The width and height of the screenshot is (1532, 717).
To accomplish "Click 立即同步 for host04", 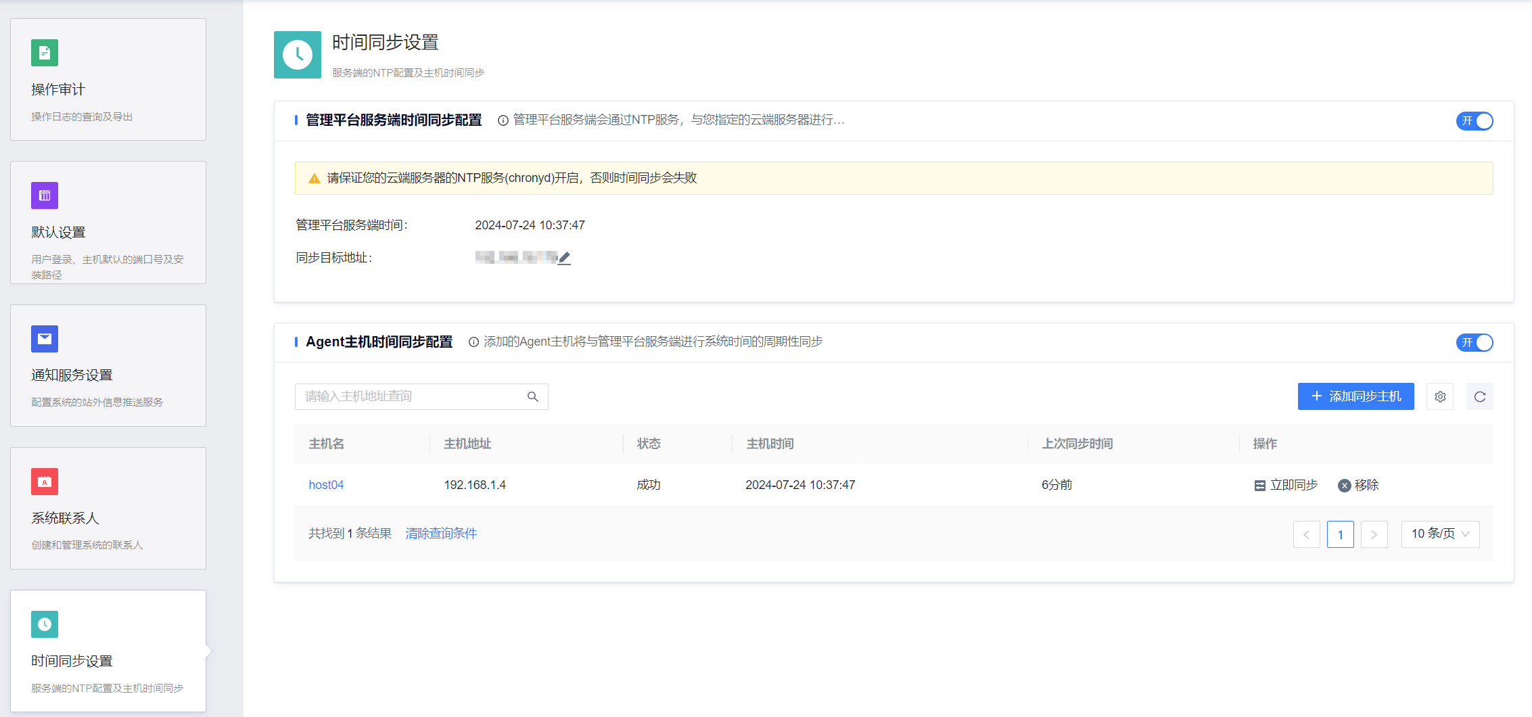I will coord(1286,485).
